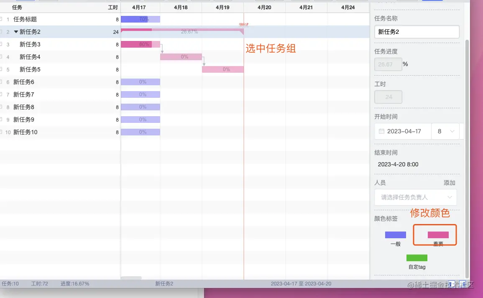Select the 新任务3 row in the task list
The width and height of the screenshot is (483, 298).
tap(29, 44)
